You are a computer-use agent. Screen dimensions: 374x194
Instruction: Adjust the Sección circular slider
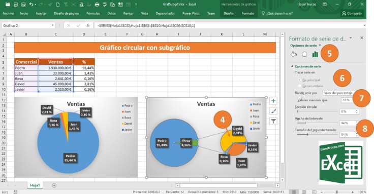tap(317, 111)
